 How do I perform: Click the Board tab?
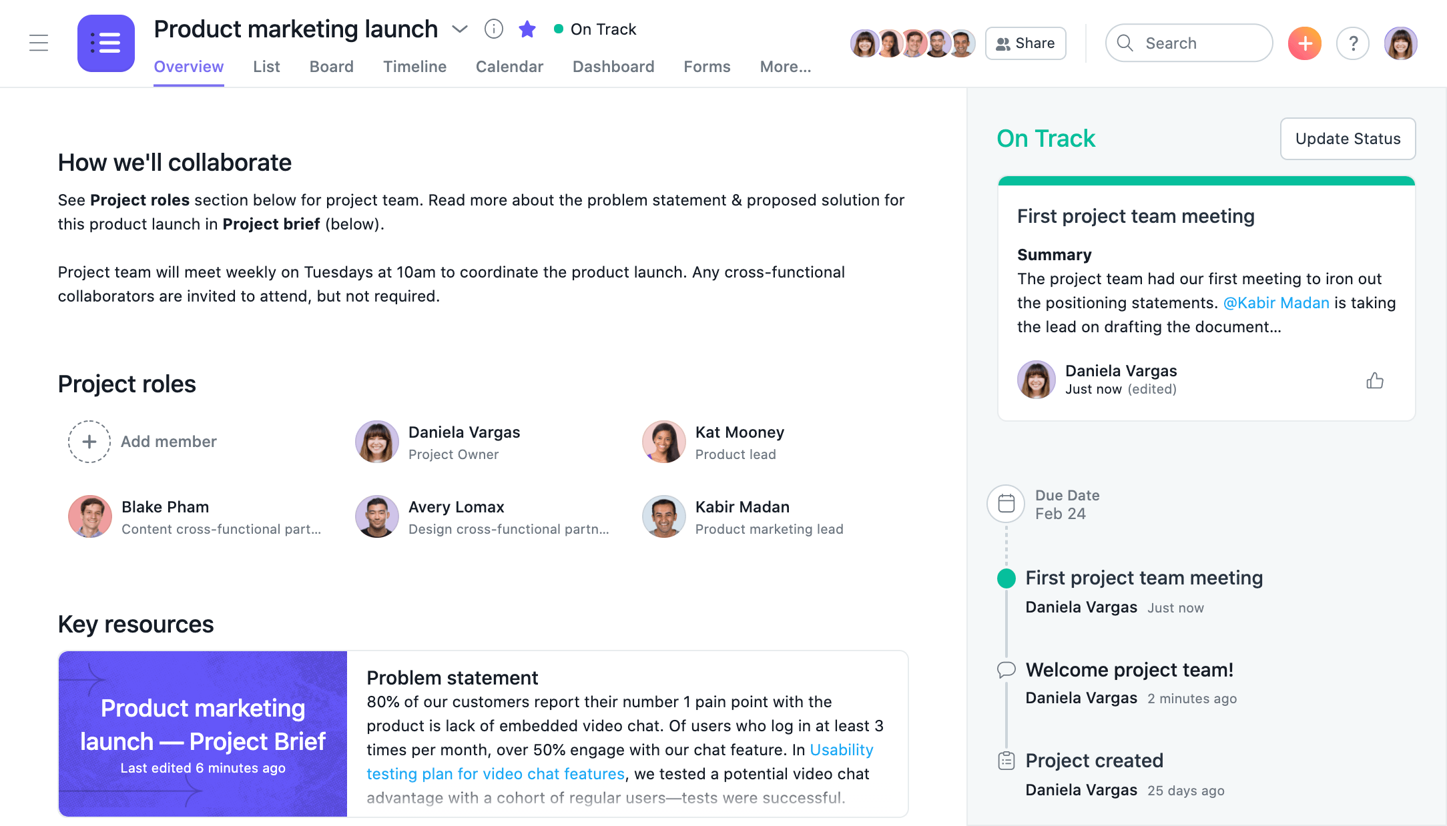click(331, 65)
